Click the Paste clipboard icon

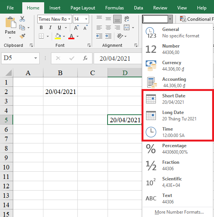click(11, 22)
